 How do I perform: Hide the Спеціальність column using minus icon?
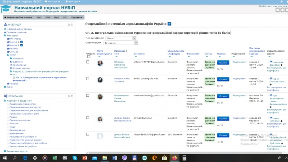[170, 57]
